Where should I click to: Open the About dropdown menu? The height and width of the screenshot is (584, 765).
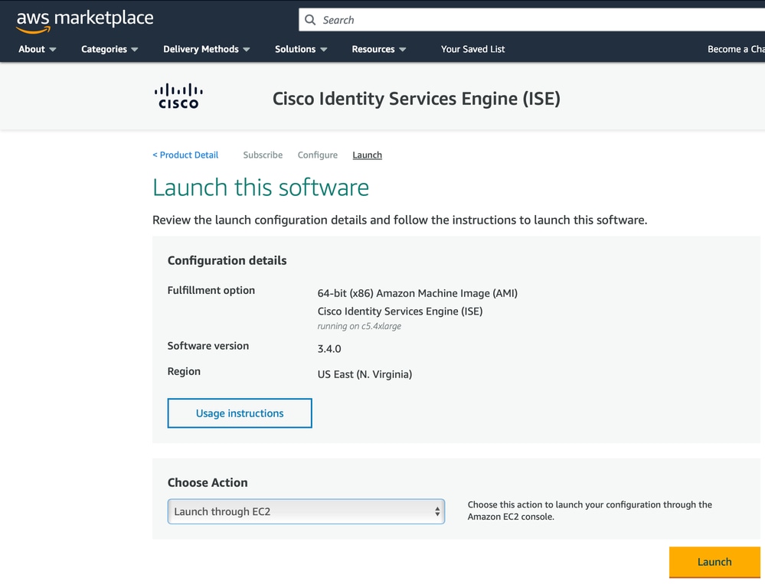[36, 48]
